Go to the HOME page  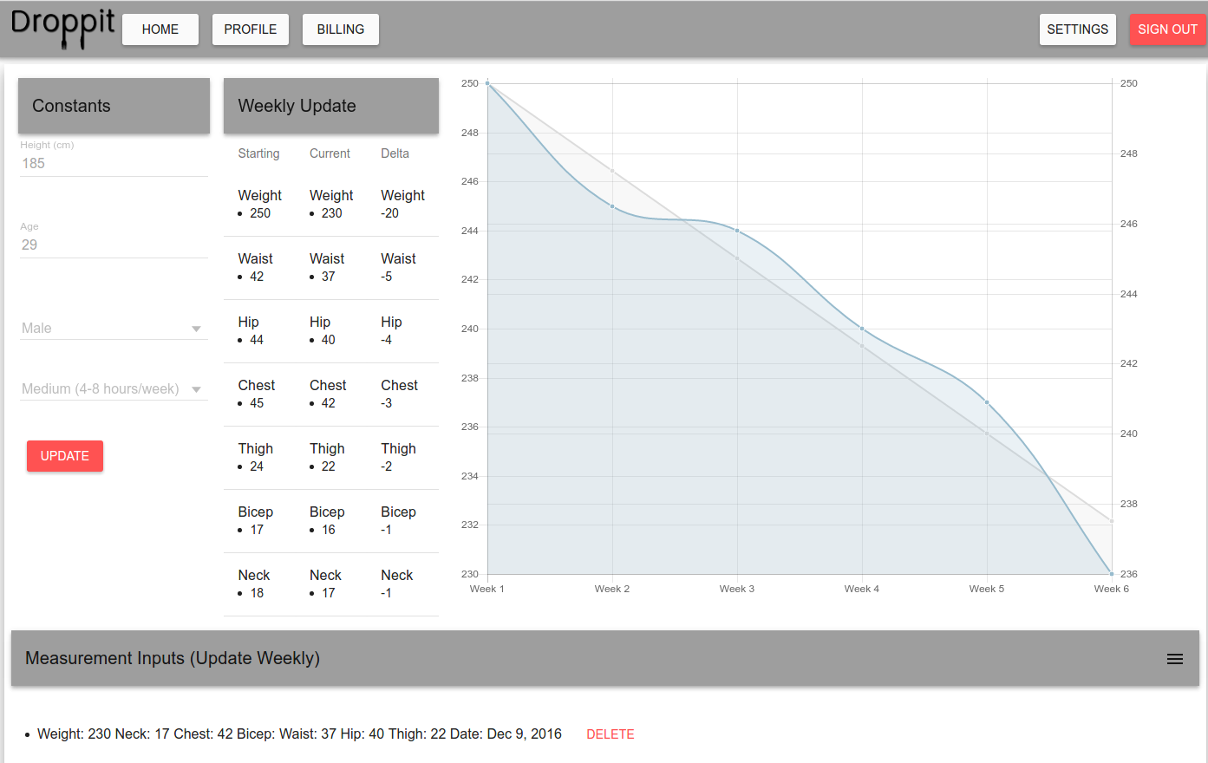tap(160, 29)
